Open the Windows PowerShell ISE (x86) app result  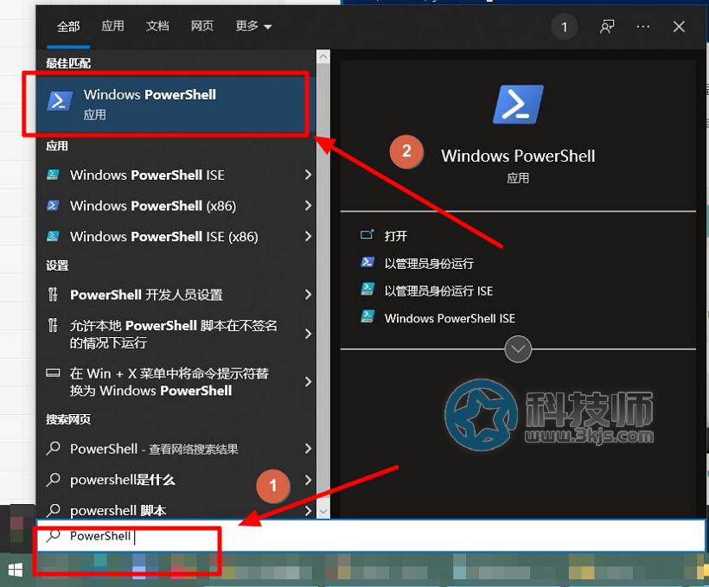tap(176, 236)
